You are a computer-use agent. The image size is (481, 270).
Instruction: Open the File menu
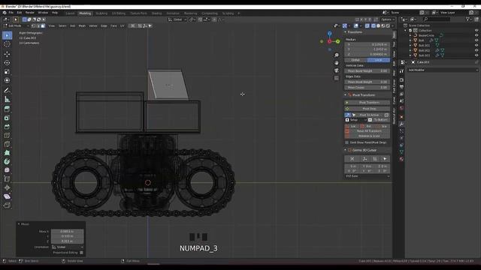pyautogui.click(x=11, y=13)
